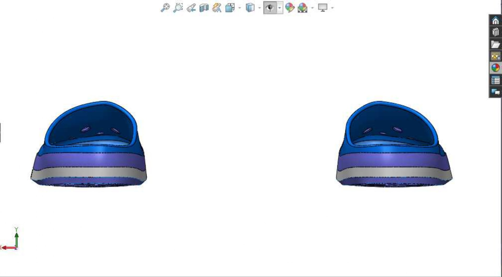This screenshot has height=277, width=502.
Task: Click the Apply Scene icon
Action: click(x=303, y=8)
